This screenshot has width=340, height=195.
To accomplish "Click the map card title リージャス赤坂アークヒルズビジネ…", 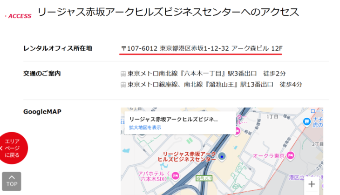I will click(173, 119).
